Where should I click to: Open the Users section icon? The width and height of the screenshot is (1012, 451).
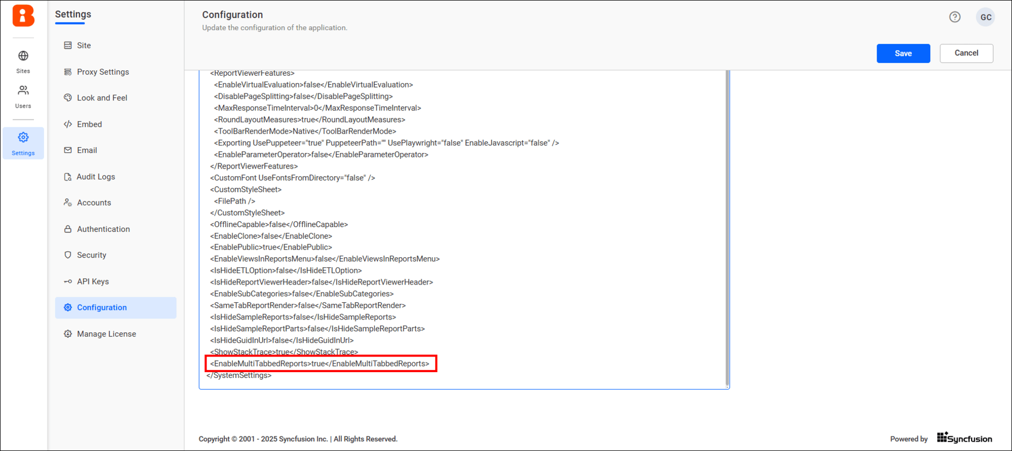pos(23,91)
